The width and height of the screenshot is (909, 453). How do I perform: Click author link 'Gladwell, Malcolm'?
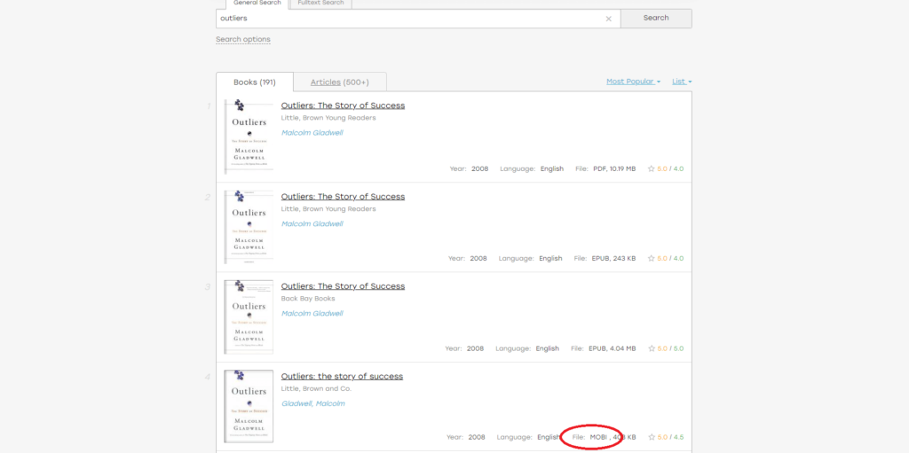(313, 403)
